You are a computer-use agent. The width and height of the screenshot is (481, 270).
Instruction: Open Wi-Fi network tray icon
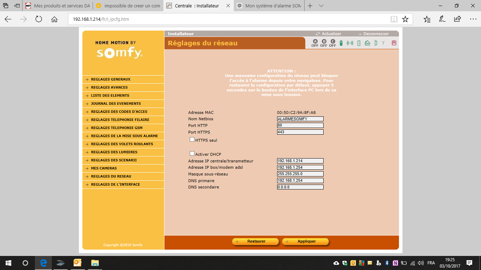(413, 263)
